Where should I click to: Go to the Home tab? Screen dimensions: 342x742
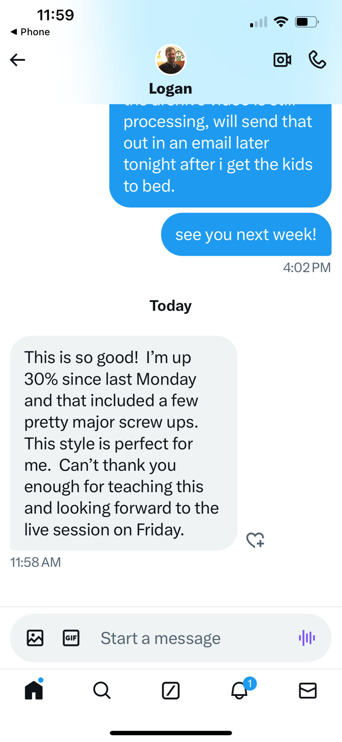coord(34,690)
